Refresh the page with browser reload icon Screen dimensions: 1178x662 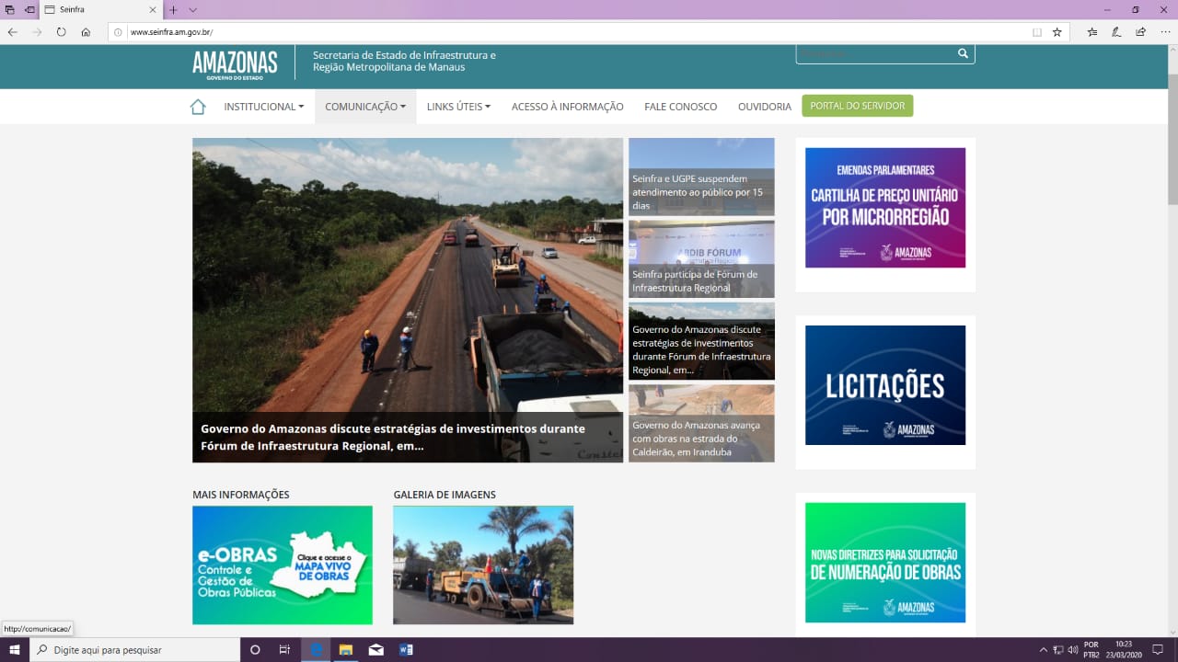pos(61,31)
